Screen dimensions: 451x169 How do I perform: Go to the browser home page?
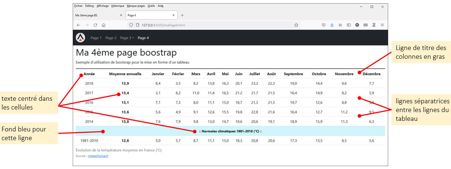pyautogui.click(x=104, y=25)
